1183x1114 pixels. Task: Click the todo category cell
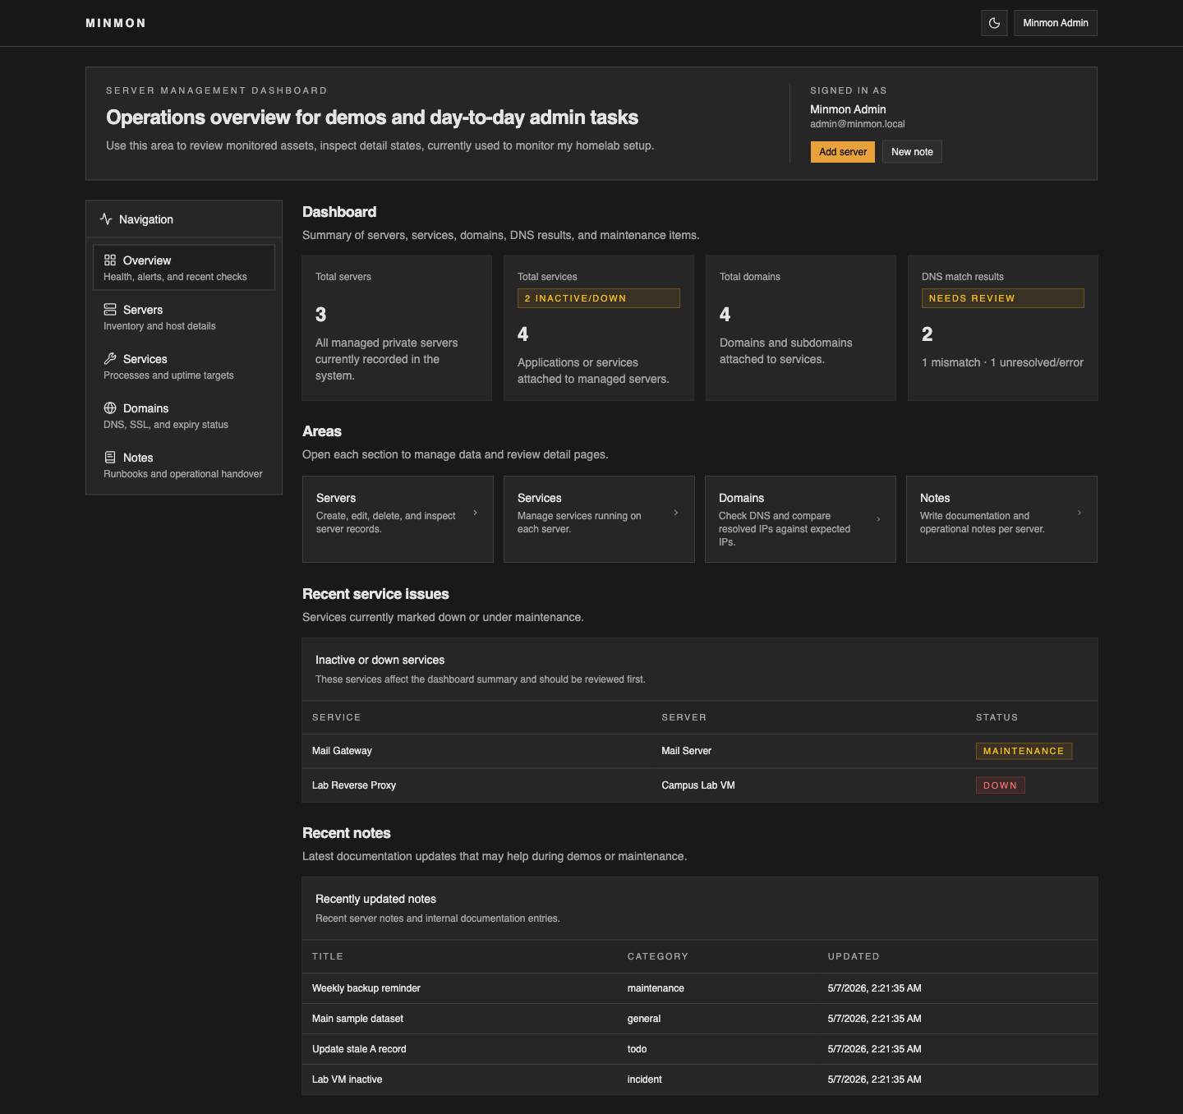pos(637,1049)
